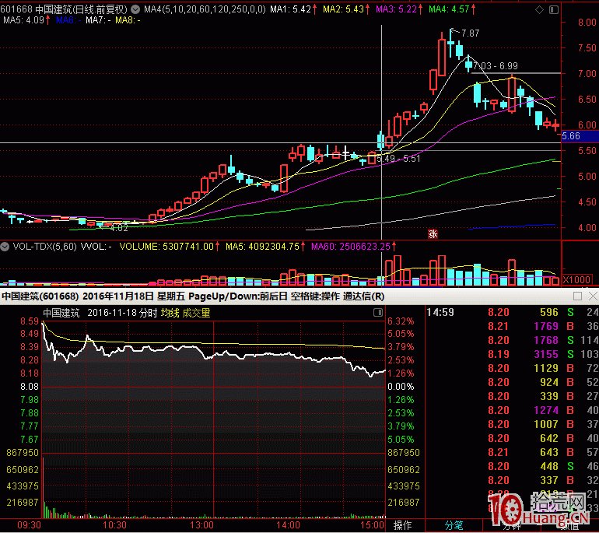Switch to the 分笔 tab
Screen dimensions: 599x533
(454, 526)
